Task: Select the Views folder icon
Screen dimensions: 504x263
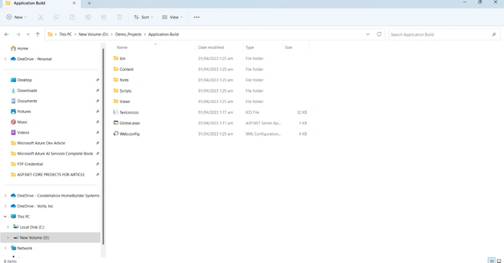Action: pos(116,101)
